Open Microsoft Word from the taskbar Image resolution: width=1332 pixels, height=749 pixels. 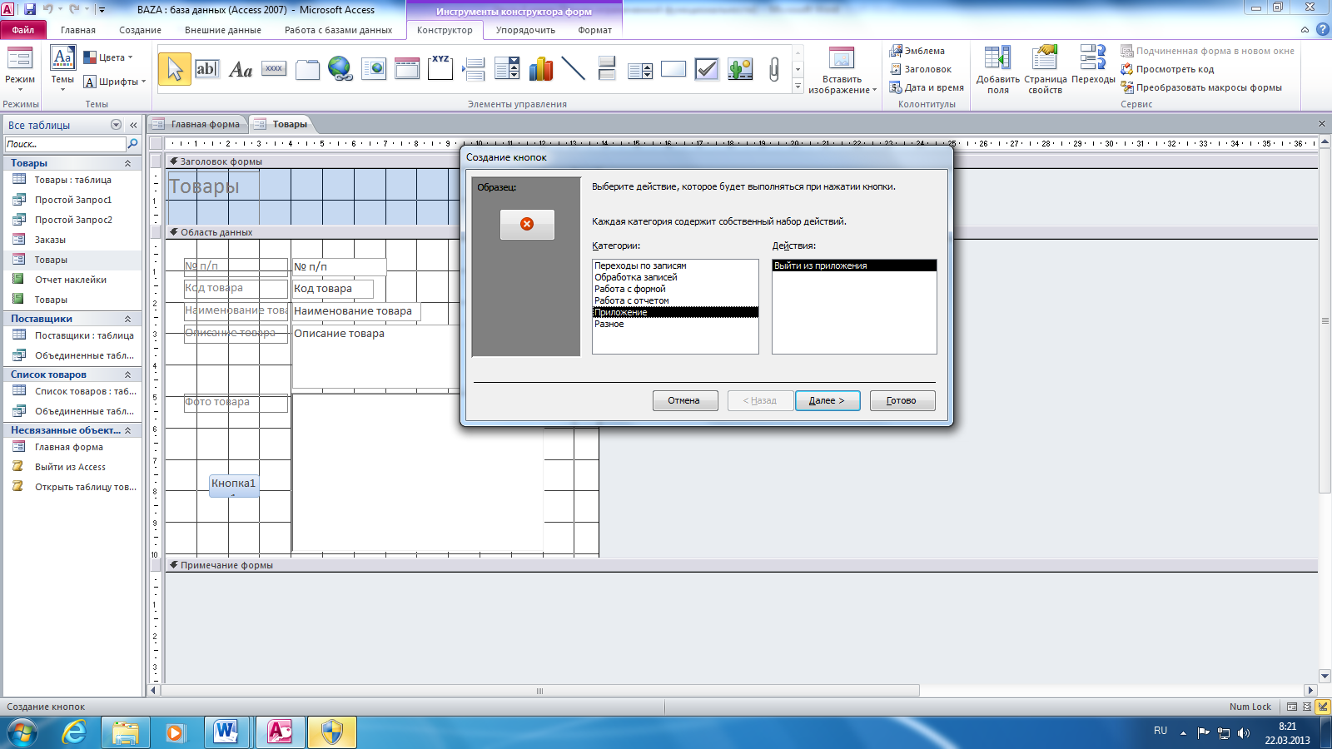click(226, 732)
